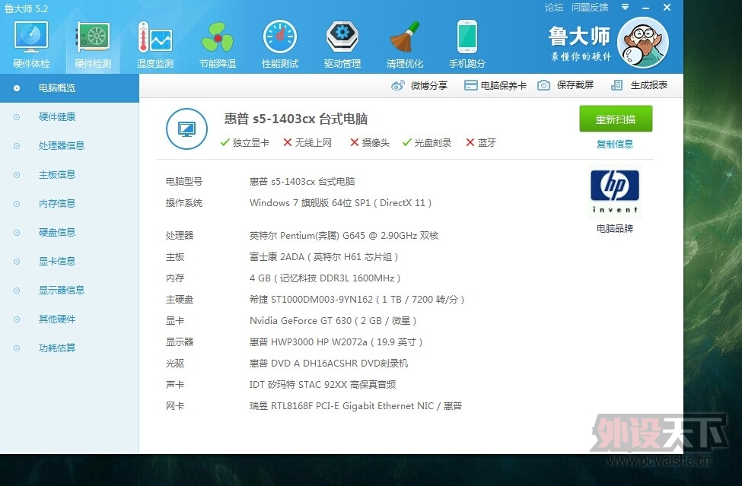Viewport: 742px width, 486px height.
Task: Click the camera 保存截屏 icon
Action: [543, 86]
